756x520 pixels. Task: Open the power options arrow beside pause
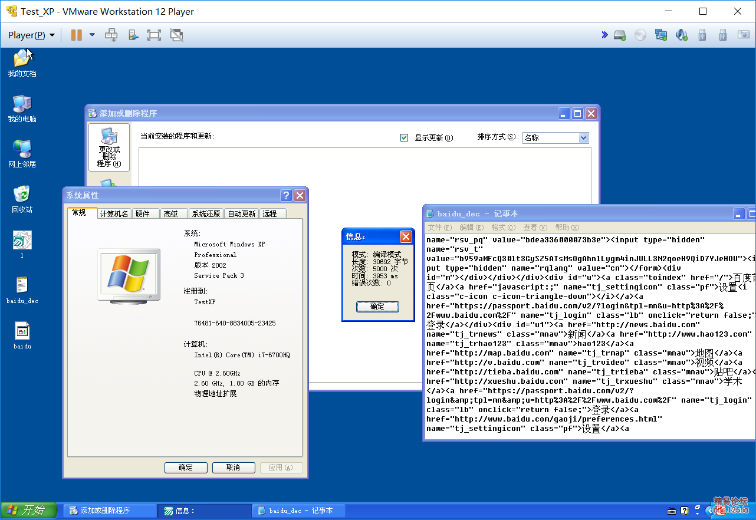click(92, 35)
